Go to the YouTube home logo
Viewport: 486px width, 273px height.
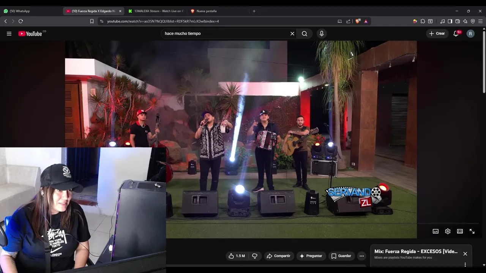[x=30, y=33]
